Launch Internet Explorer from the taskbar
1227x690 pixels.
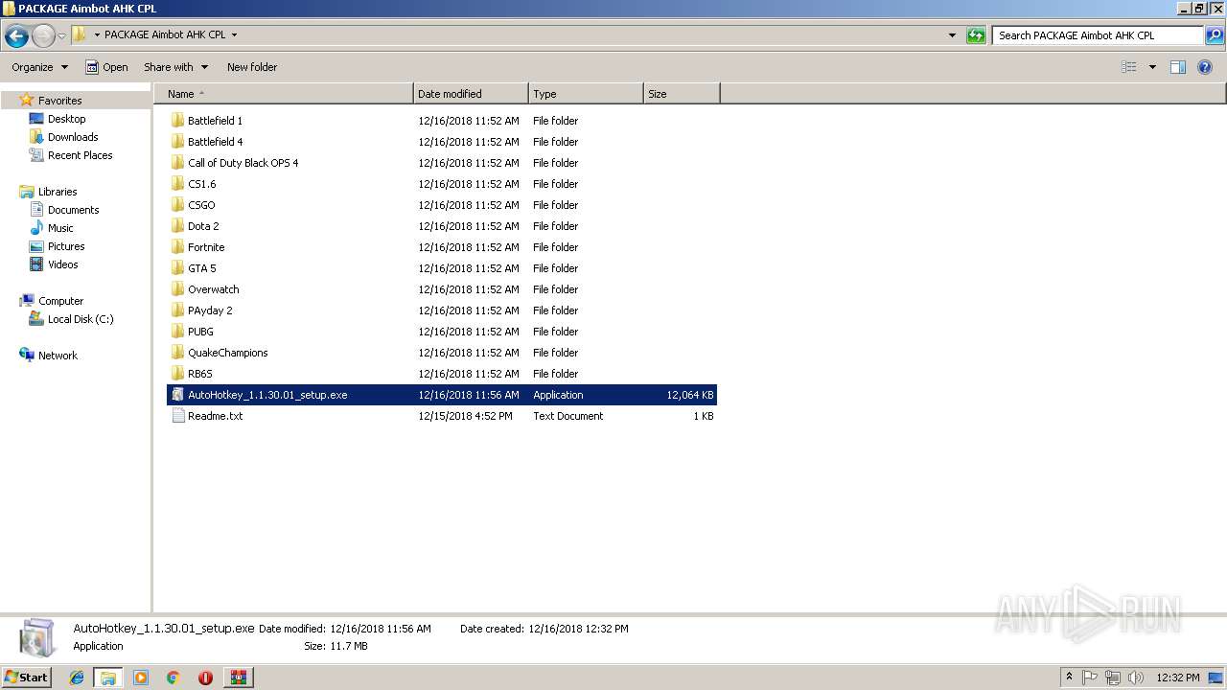tap(77, 678)
